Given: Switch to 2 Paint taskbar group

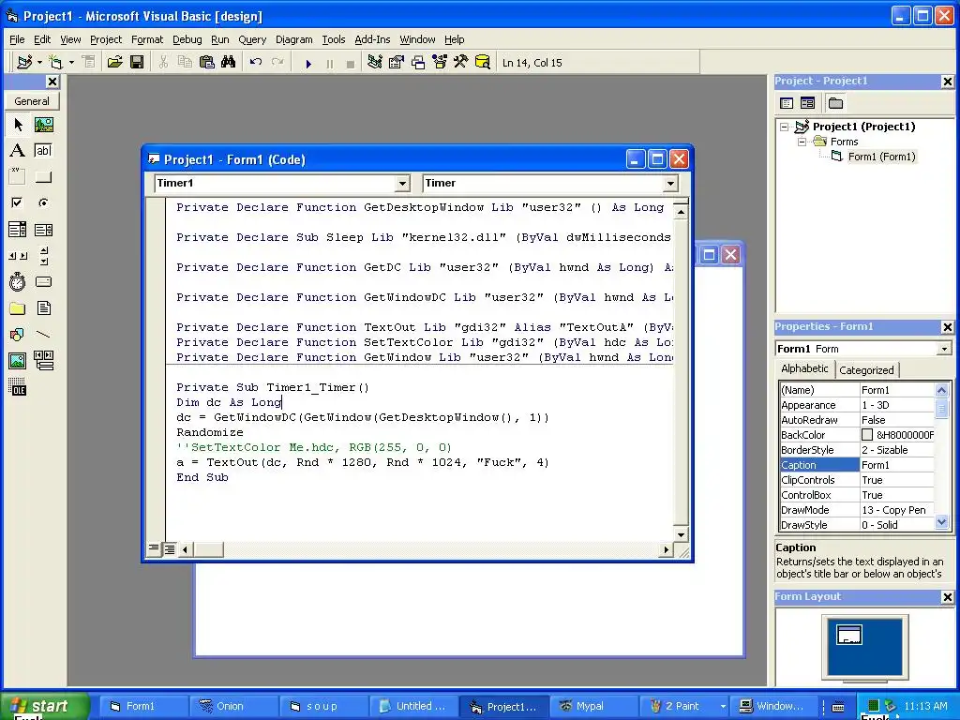Looking at the screenshot, I should coord(685,706).
